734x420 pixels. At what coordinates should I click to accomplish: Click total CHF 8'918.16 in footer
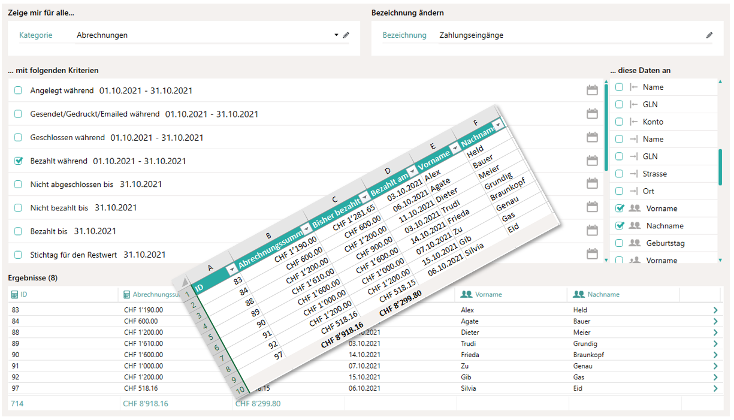(146, 404)
